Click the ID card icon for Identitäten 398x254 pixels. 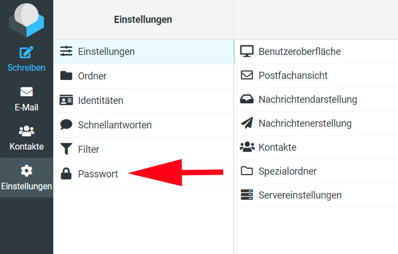[x=66, y=100]
